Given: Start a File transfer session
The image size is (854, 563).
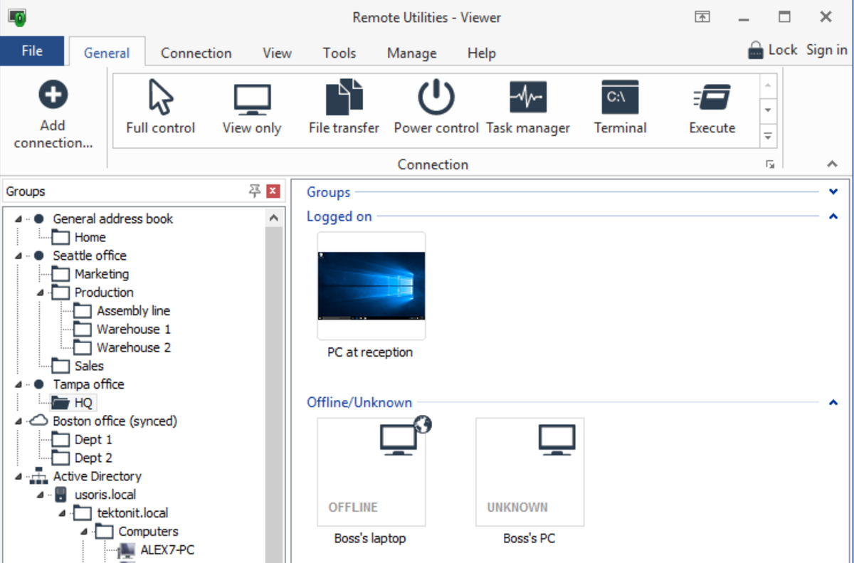Looking at the screenshot, I should (x=344, y=105).
